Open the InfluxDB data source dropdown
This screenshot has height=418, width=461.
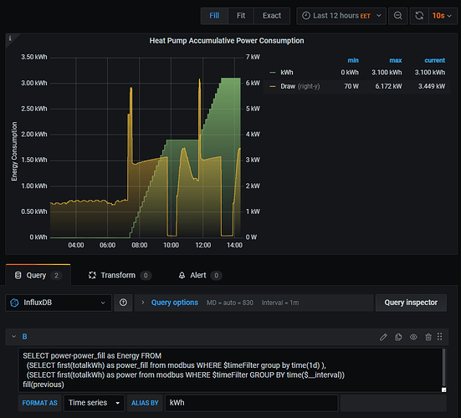click(59, 303)
